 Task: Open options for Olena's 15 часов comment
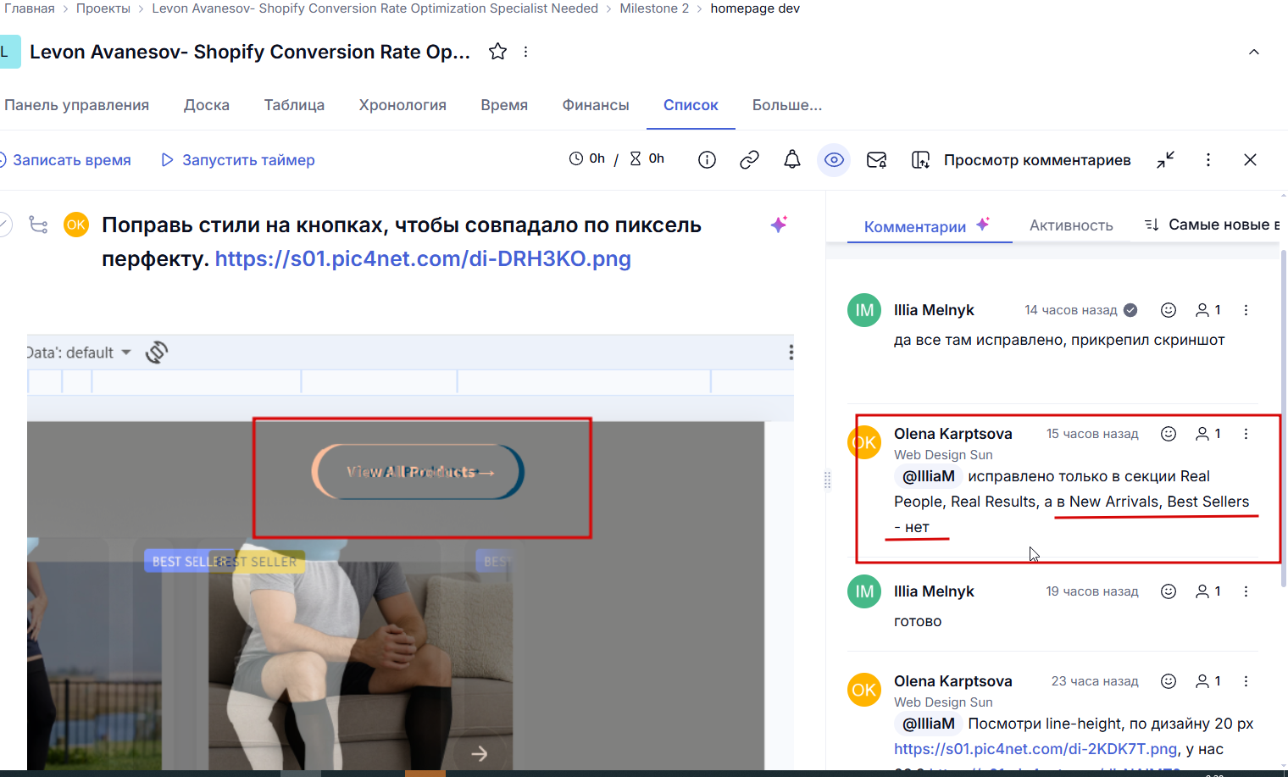1246,434
